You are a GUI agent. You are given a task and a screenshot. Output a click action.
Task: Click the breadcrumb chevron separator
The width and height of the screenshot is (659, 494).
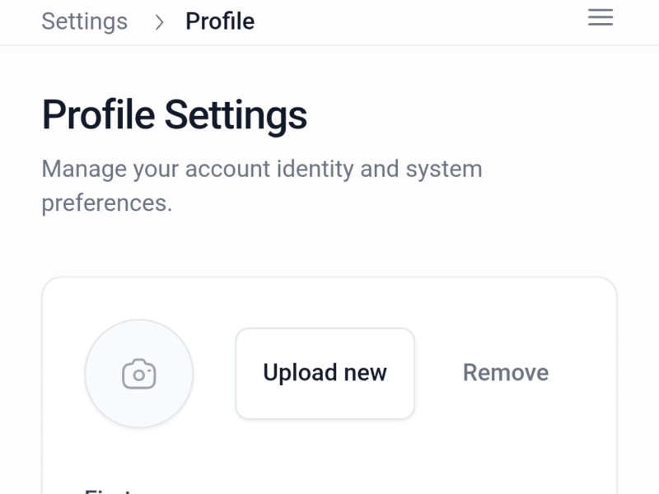[159, 21]
